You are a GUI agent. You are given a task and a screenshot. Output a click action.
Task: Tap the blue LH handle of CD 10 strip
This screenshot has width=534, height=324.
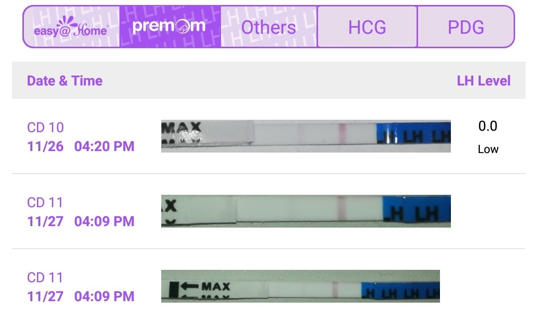coord(413,136)
